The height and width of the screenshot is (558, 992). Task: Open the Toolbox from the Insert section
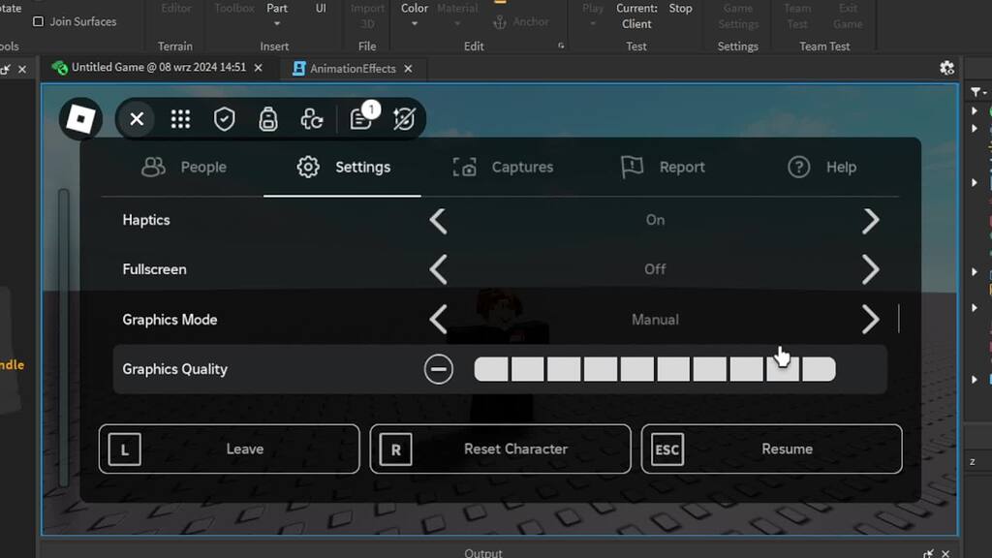point(232,8)
